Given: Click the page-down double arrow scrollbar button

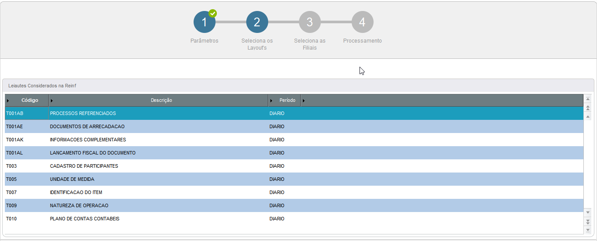Looking at the screenshot, I should 588,221.
